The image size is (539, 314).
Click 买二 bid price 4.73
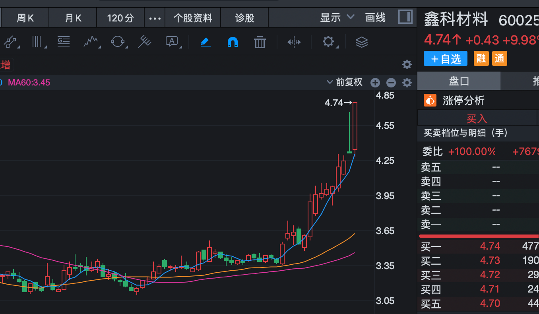[490, 261]
